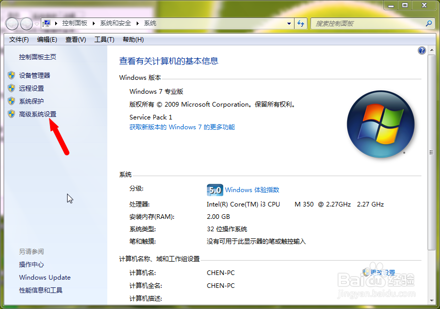Click the refresh button beside address bar
The image size is (440, 309).
[x=301, y=24]
